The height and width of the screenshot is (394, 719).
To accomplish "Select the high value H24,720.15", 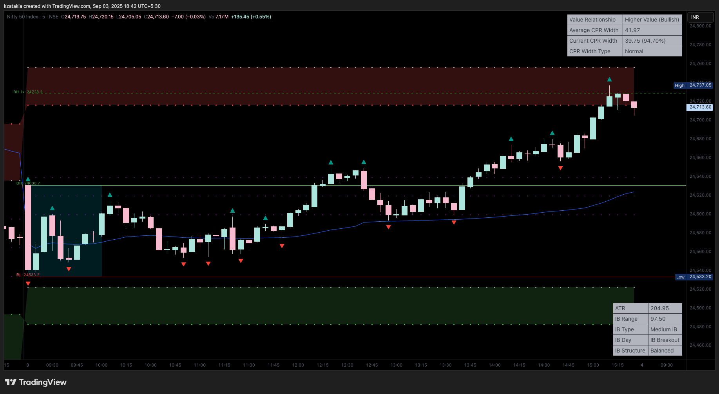I will [101, 17].
